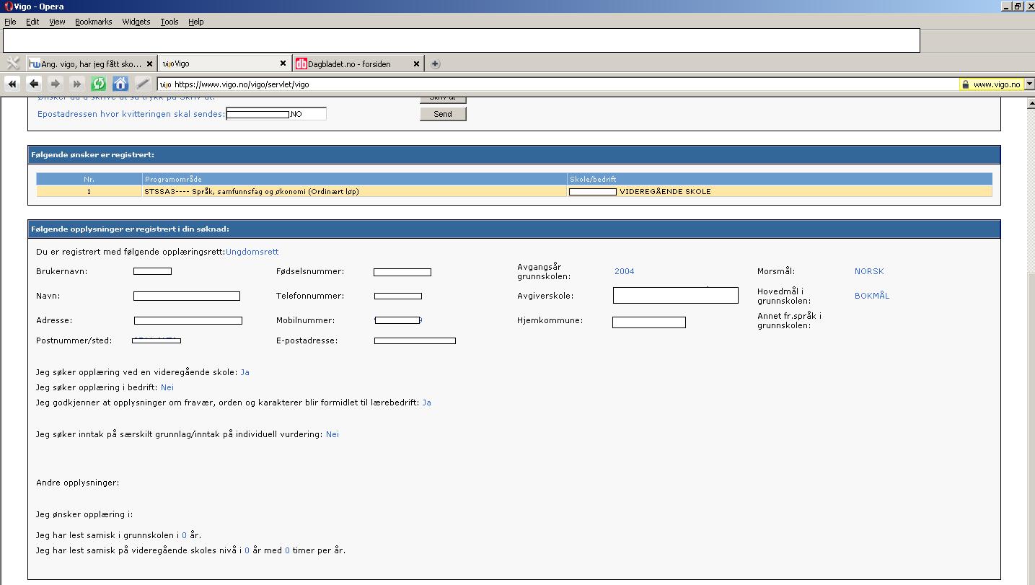Go back with the Back arrow
1035x585 pixels.
[x=34, y=84]
